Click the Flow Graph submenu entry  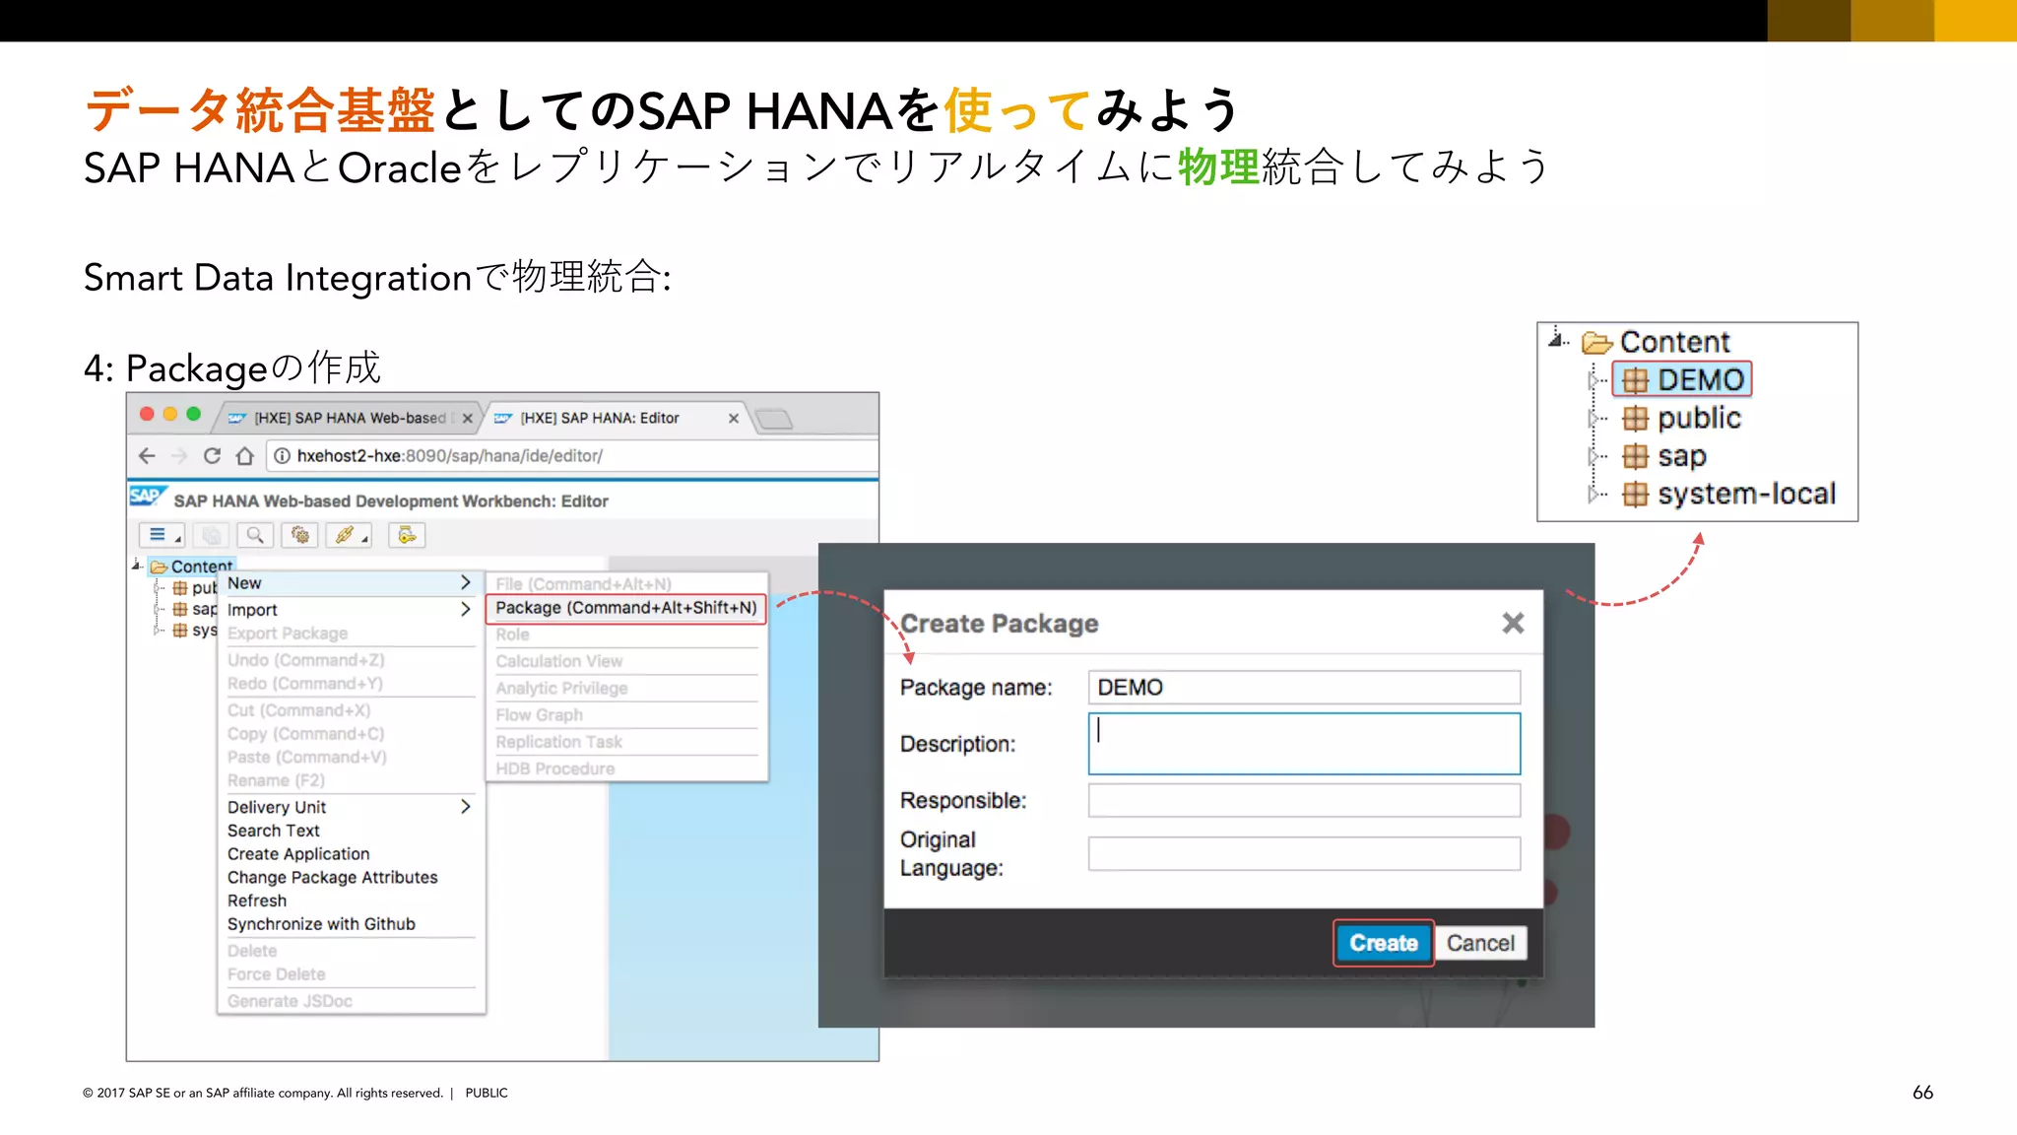click(540, 715)
